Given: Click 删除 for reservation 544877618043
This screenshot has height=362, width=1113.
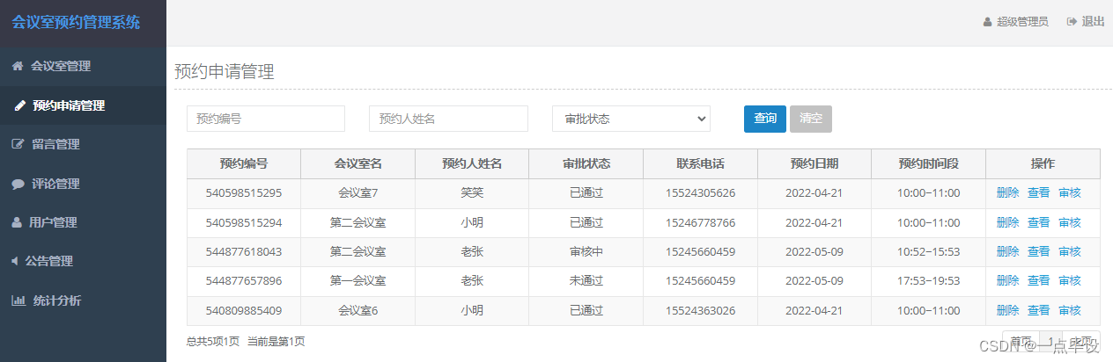Looking at the screenshot, I should [1007, 252].
